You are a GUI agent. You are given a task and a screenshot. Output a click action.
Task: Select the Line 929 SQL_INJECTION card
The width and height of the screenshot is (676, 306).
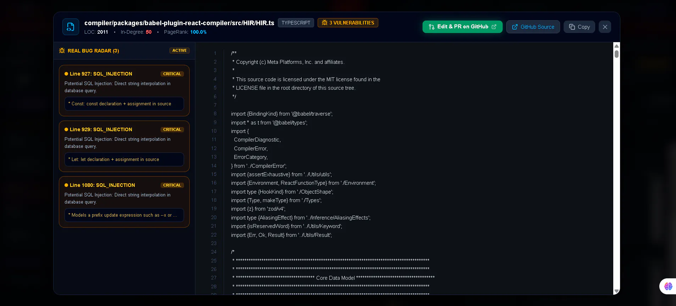coord(124,146)
